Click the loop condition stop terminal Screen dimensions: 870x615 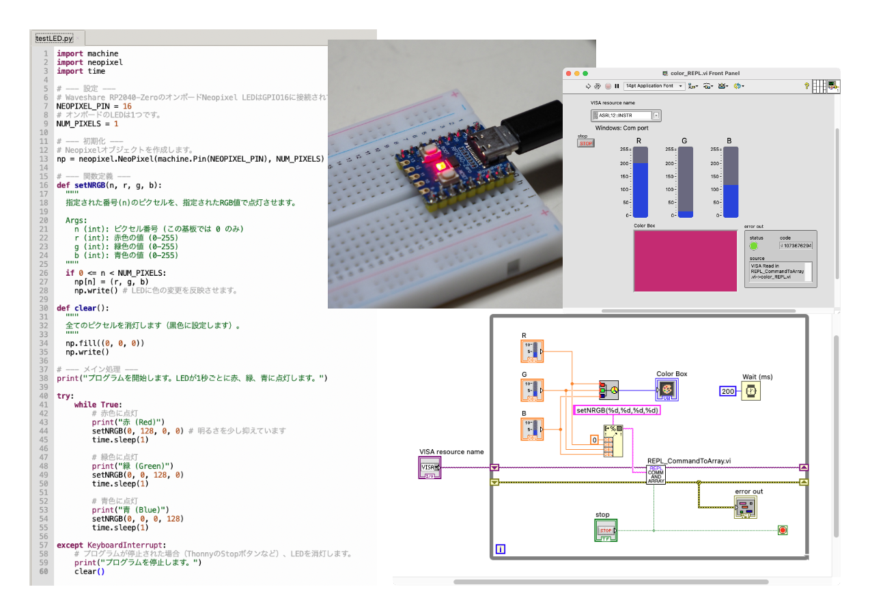pyautogui.click(x=783, y=530)
